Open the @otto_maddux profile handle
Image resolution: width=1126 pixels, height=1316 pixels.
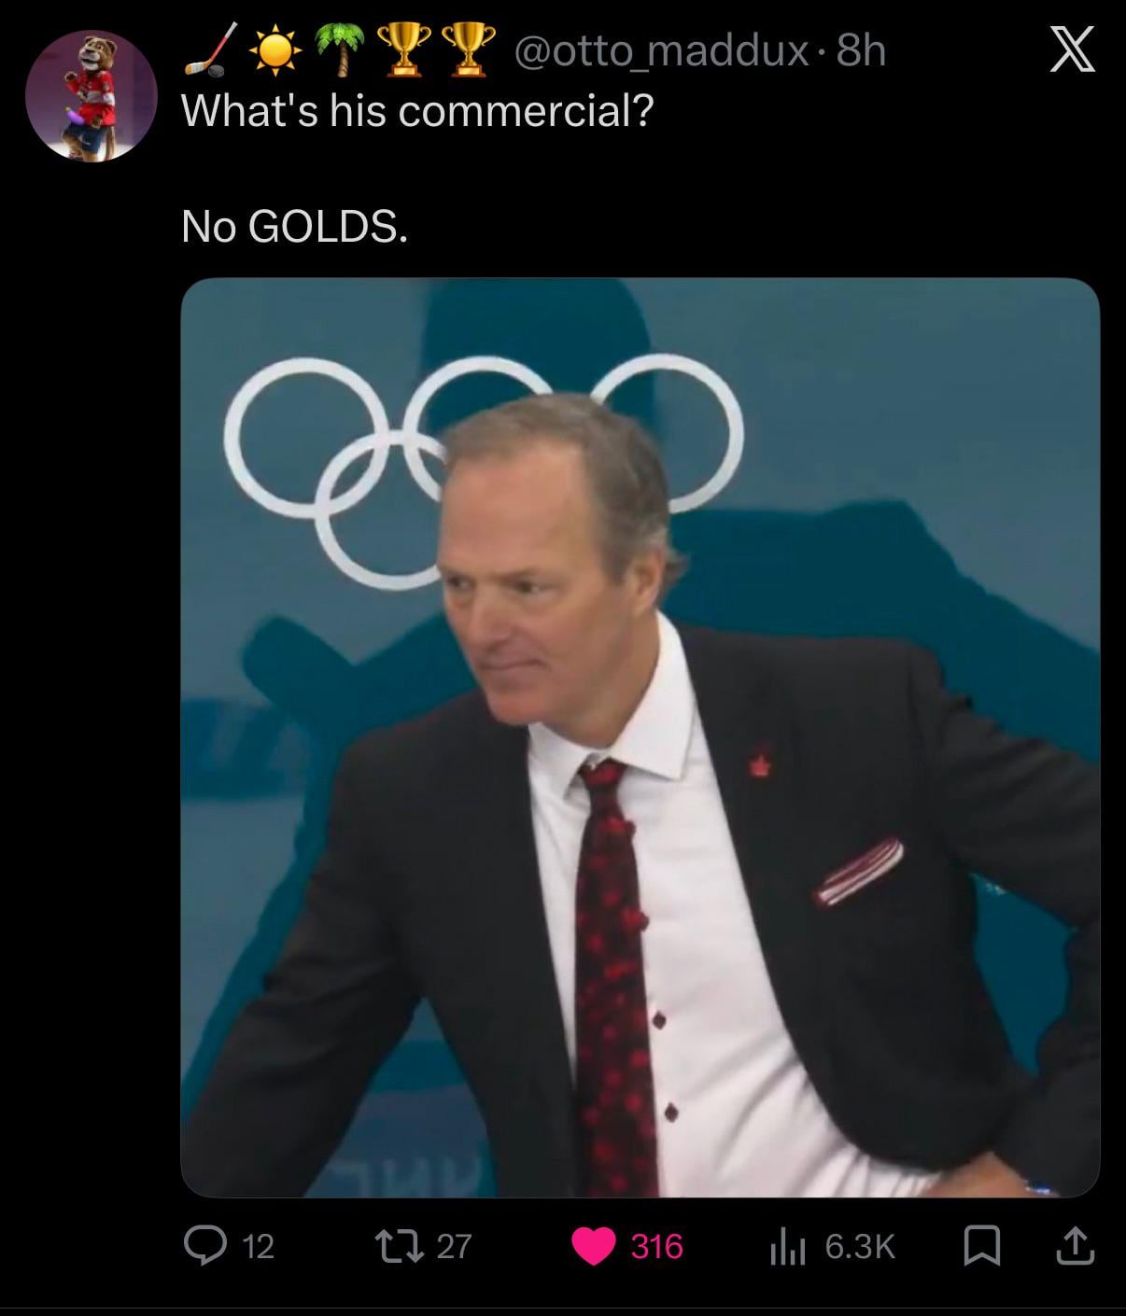tap(661, 51)
